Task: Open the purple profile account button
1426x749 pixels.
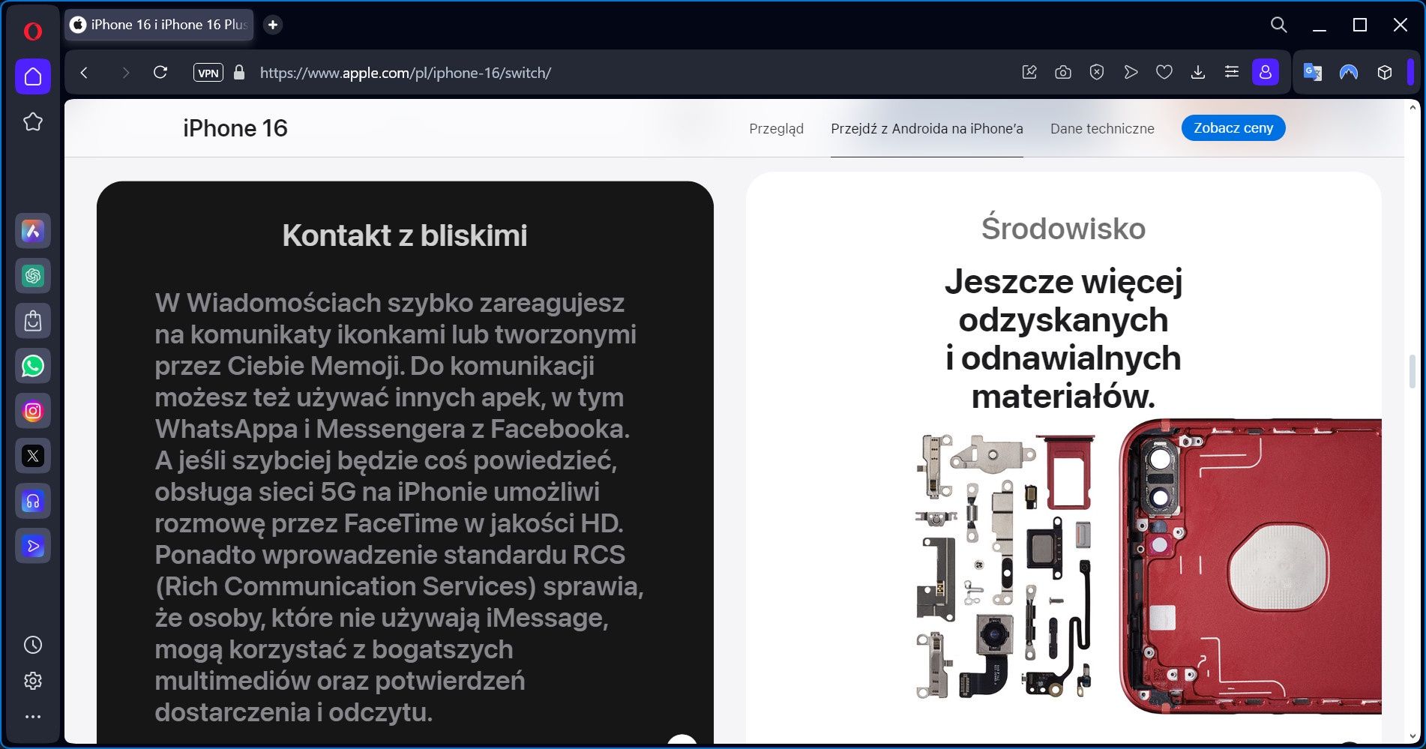Action: point(1266,73)
